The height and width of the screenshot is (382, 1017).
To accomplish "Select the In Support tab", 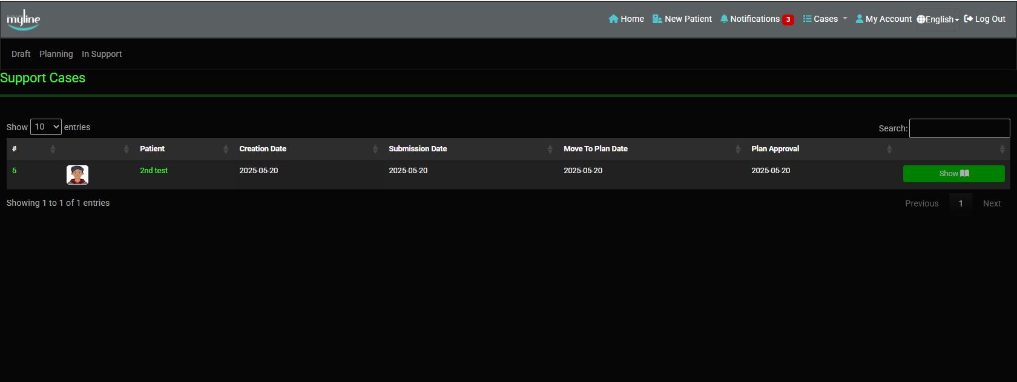I will tap(102, 54).
